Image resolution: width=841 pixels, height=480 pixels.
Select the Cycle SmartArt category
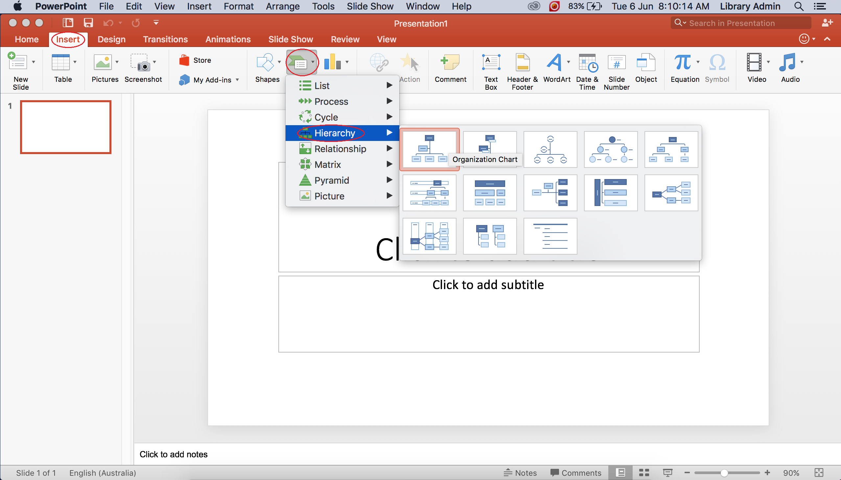click(x=342, y=117)
